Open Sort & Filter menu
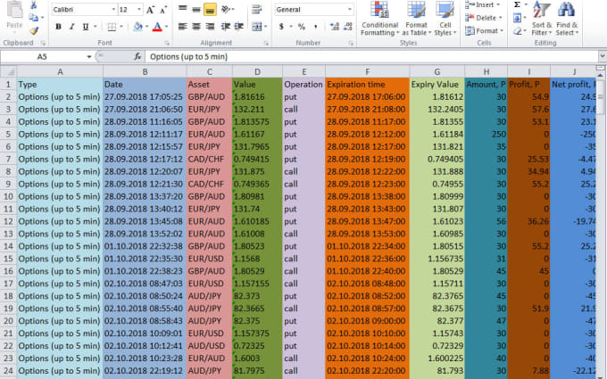This screenshot has width=607, height=379. (x=541, y=19)
